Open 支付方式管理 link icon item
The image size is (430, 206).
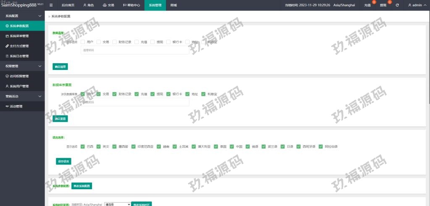(x=19, y=46)
